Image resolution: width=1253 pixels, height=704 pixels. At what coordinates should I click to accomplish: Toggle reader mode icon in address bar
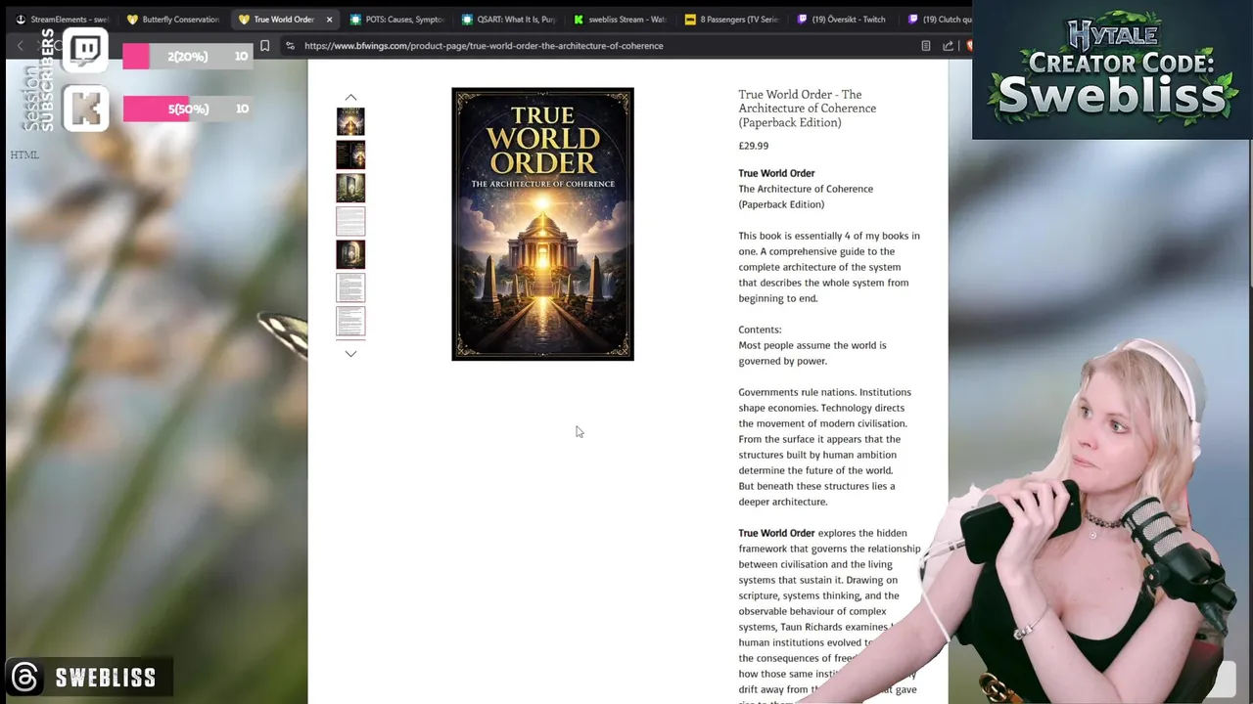coord(926,46)
